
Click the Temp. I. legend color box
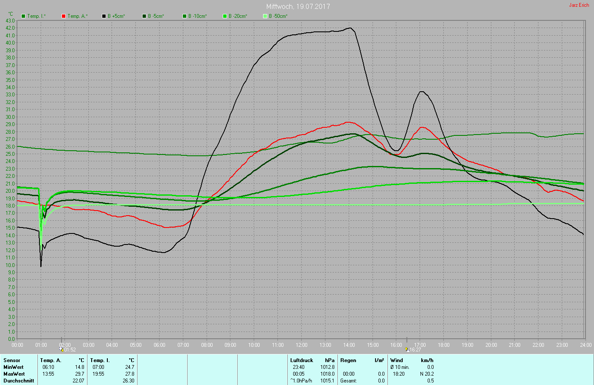point(23,16)
